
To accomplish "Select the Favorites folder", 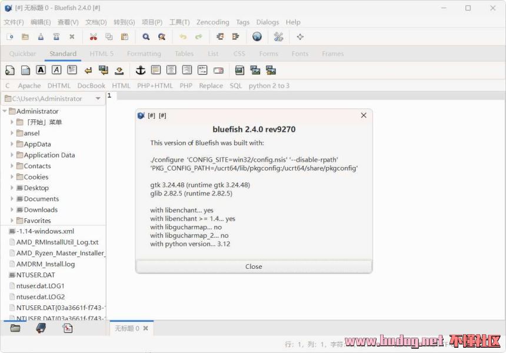I will tap(38, 221).
